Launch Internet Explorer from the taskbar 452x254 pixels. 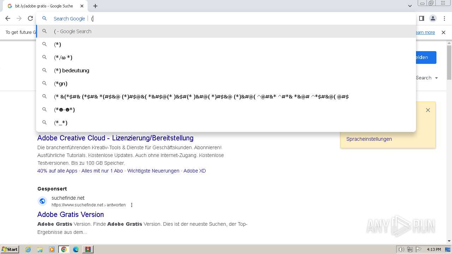point(28,249)
